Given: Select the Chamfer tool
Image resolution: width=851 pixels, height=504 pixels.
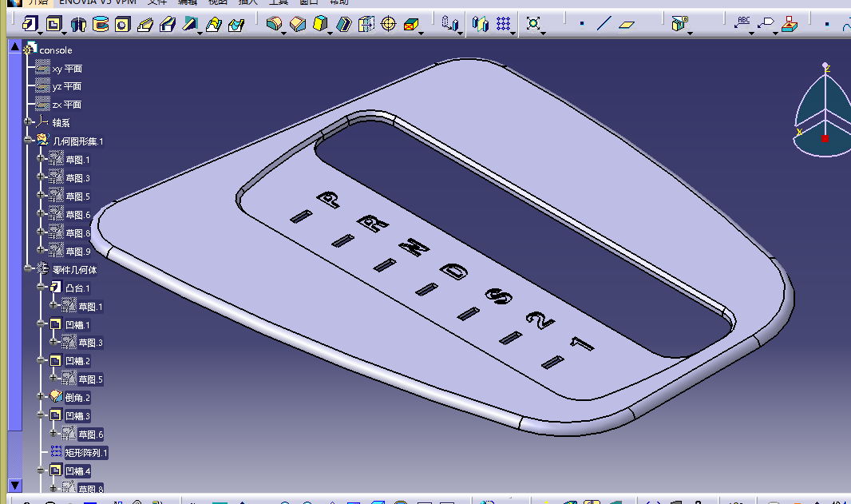Looking at the screenshot, I should [x=298, y=23].
